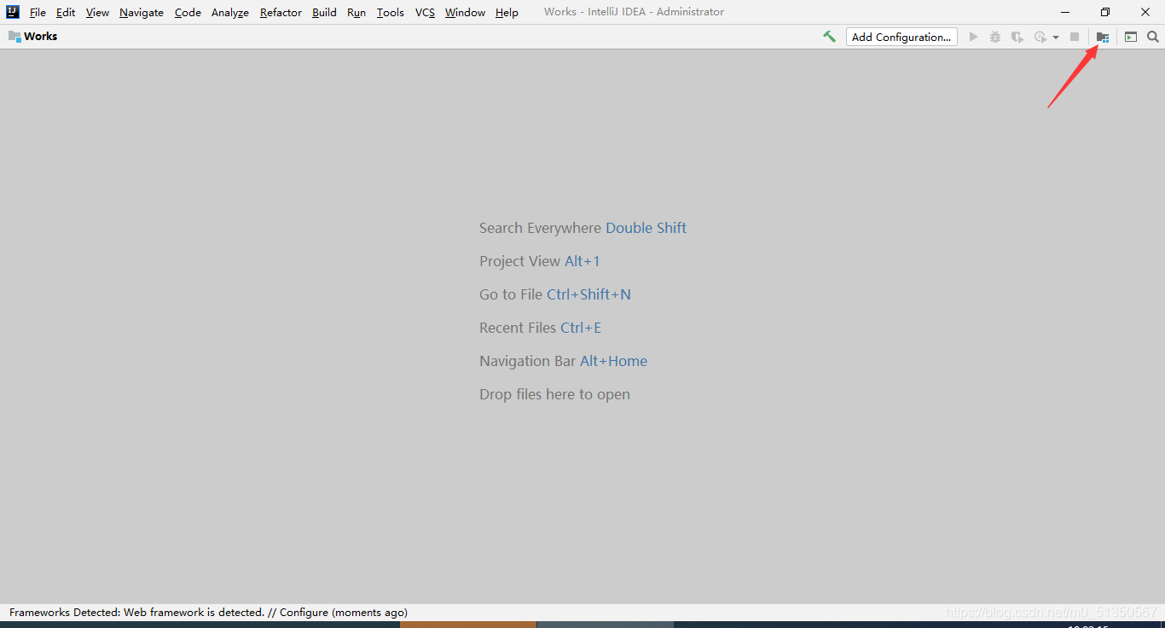
Task: Open the View menu
Action: tap(97, 12)
